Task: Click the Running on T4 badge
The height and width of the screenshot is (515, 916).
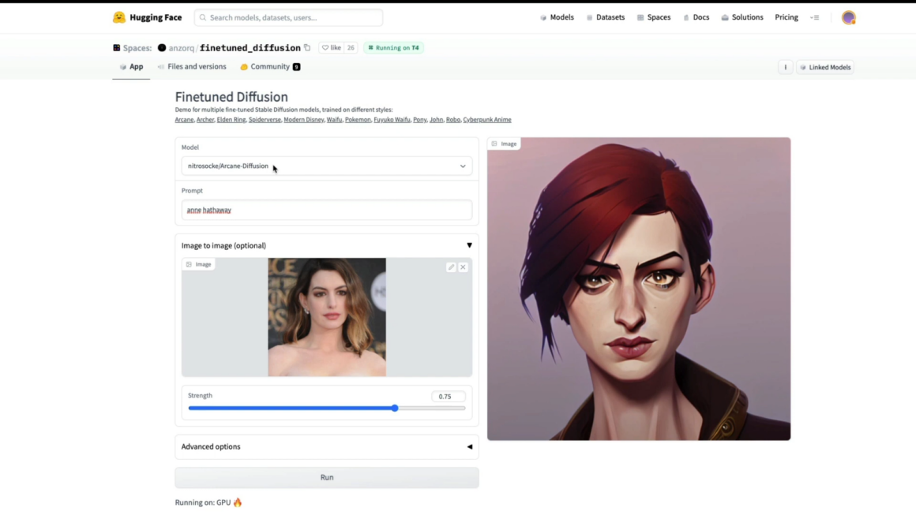Action: pyautogui.click(x=394, y=47)
